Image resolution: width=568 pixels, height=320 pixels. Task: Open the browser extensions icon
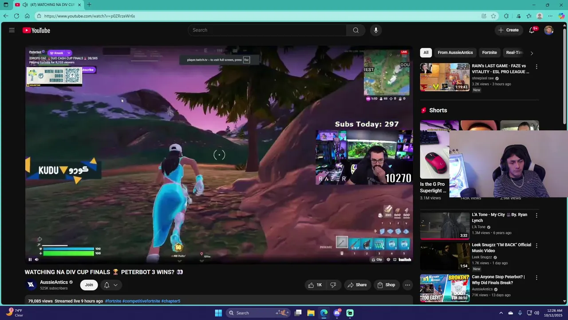point(506,16)
